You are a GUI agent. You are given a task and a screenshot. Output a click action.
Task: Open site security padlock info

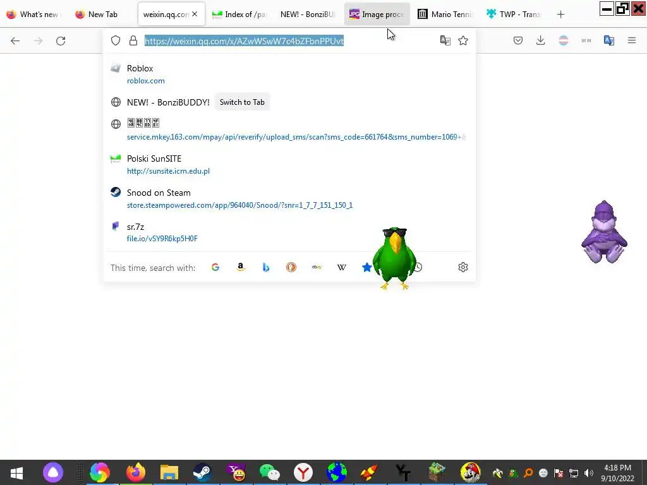tap(133, 40)
